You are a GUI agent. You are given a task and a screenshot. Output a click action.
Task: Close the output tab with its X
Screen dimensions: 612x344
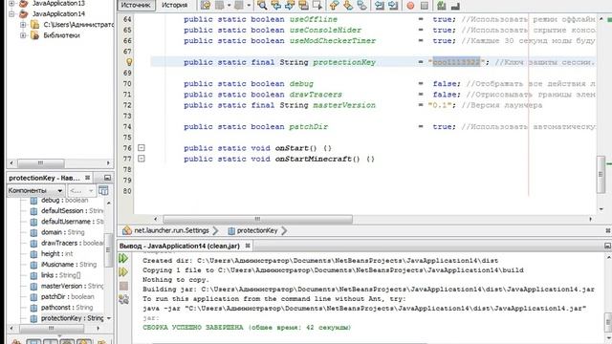pos(248,246)
